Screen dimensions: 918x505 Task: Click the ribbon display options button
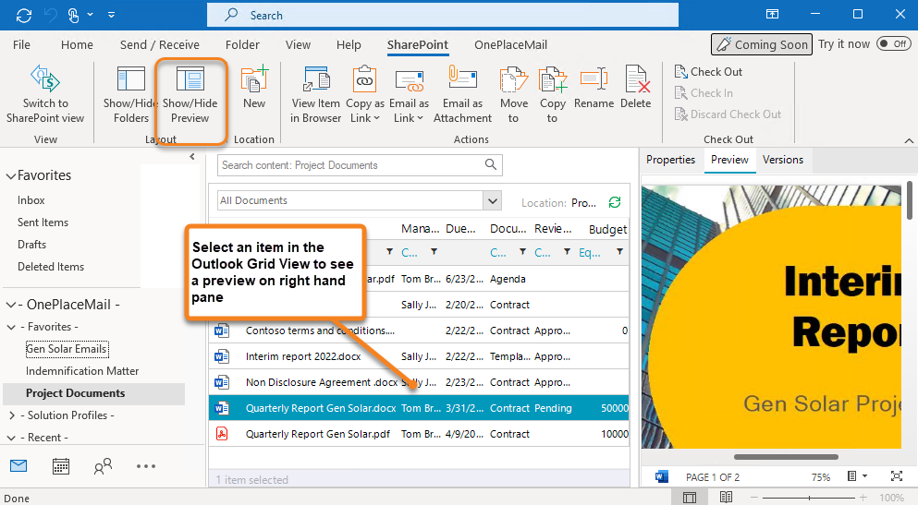772,15
